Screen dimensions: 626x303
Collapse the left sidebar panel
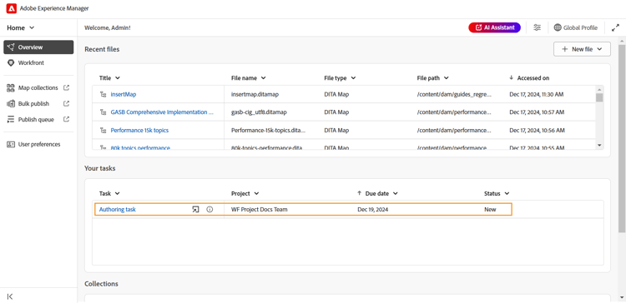click(10, 296)
